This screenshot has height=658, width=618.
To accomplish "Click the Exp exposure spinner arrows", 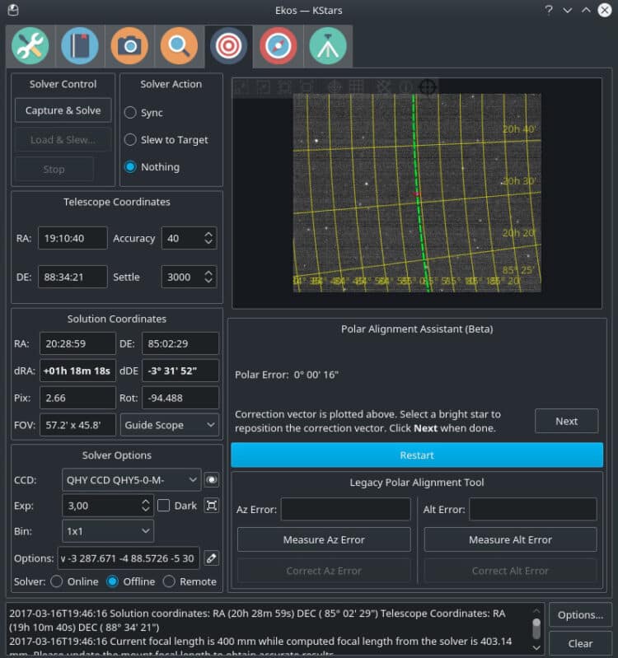I will (146, 506).
